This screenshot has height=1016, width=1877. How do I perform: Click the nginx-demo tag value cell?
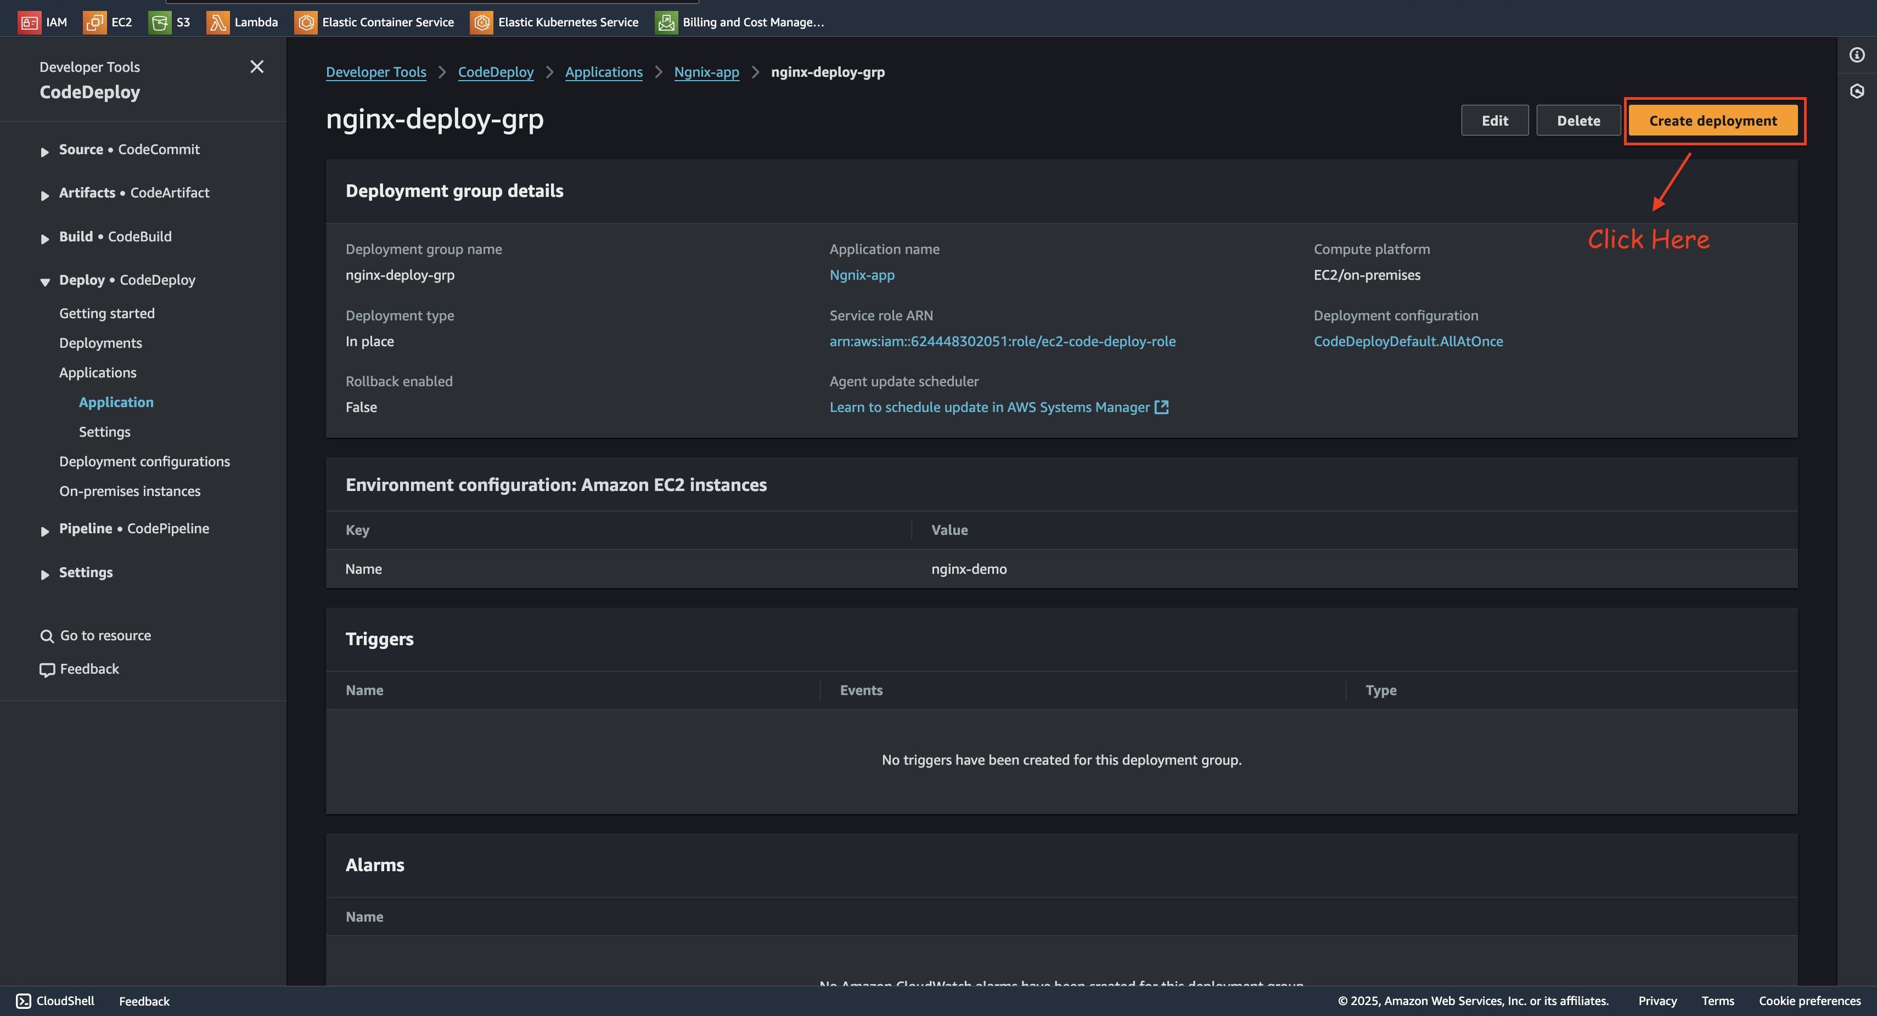(x=969, y=569)
